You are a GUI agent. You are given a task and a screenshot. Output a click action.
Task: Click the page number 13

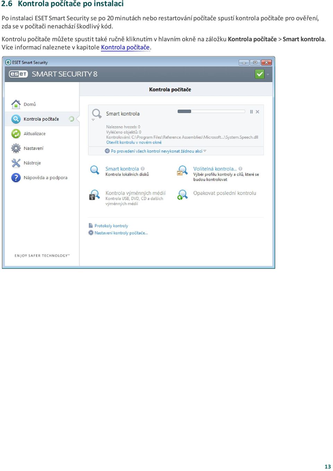pyautogui.click(x=328, y=466)
